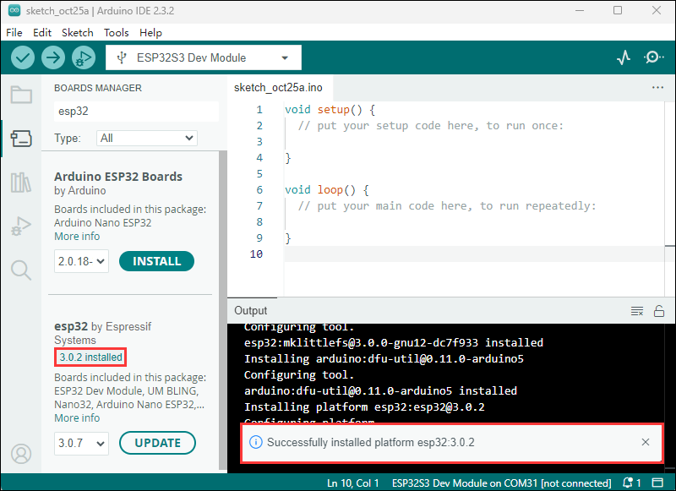This screenshot has width=676, height=491.
Task: Toggle the Boards Manager sidebar icon
Action: [x=21, y=139]
